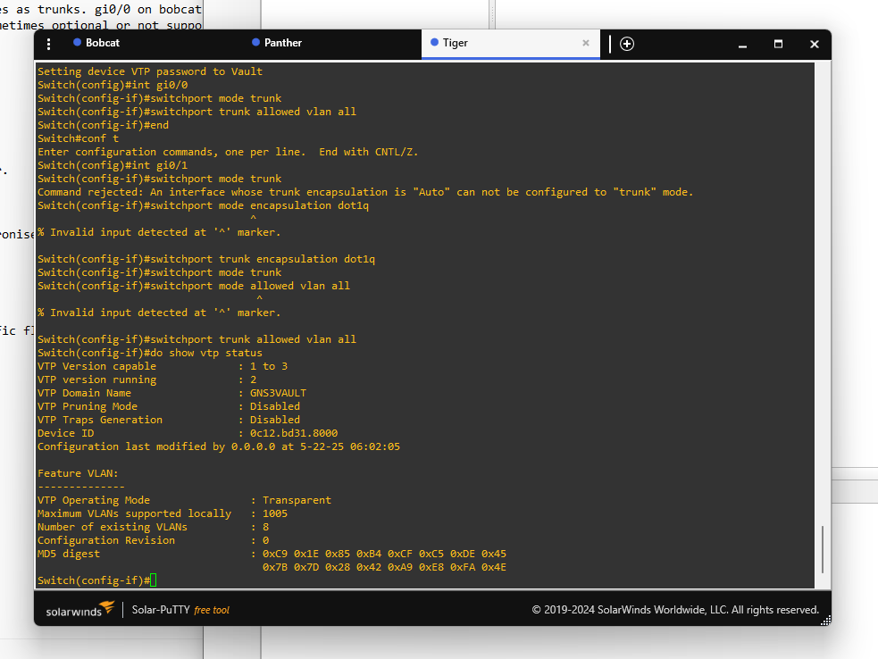Click the 'Number of existing VLANs' line

click(x=153, y=527)
